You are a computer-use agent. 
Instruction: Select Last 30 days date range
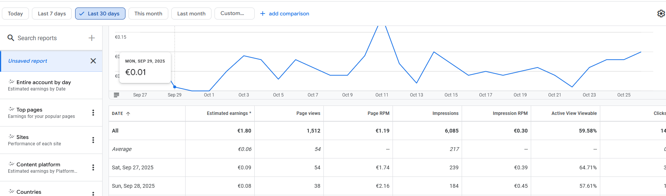coord(100,14)
